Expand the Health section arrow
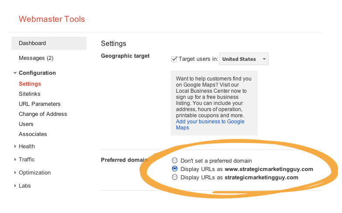Viewport: 342px width, 213px height. click(x=15, y=147)
